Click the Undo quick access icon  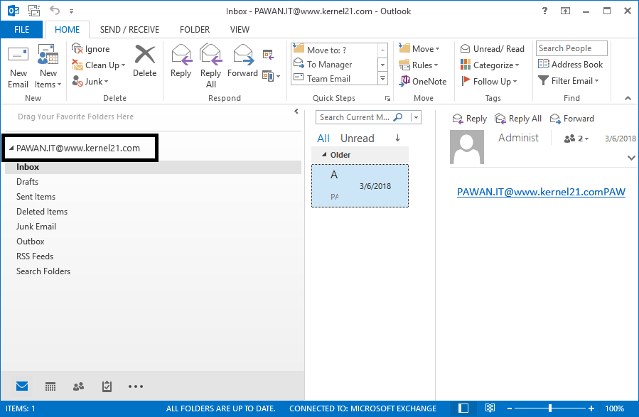click(55, 11)
